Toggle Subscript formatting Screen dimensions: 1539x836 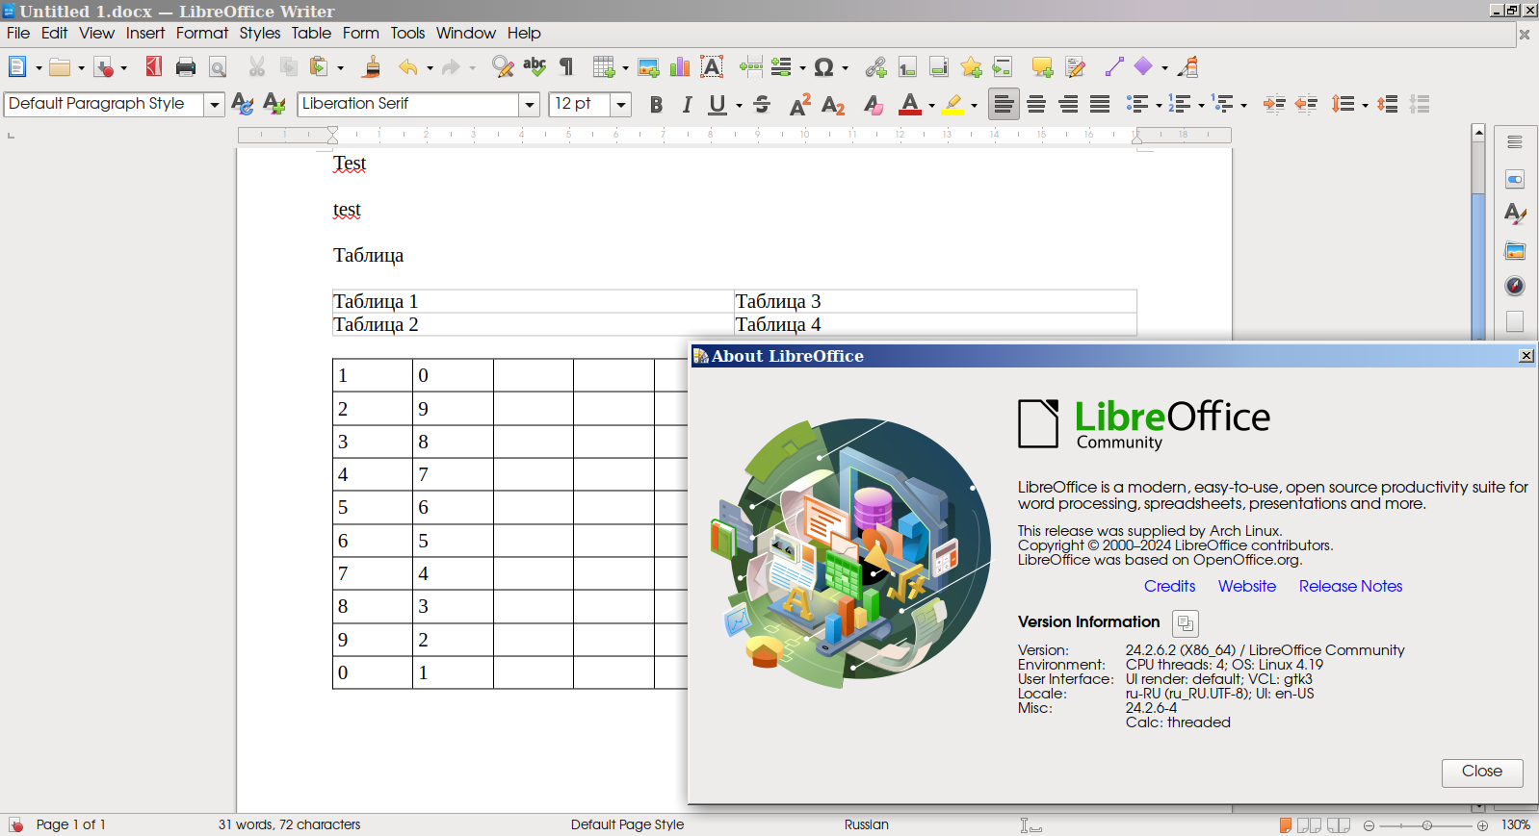pyautogui.click(x=833, y=105)
